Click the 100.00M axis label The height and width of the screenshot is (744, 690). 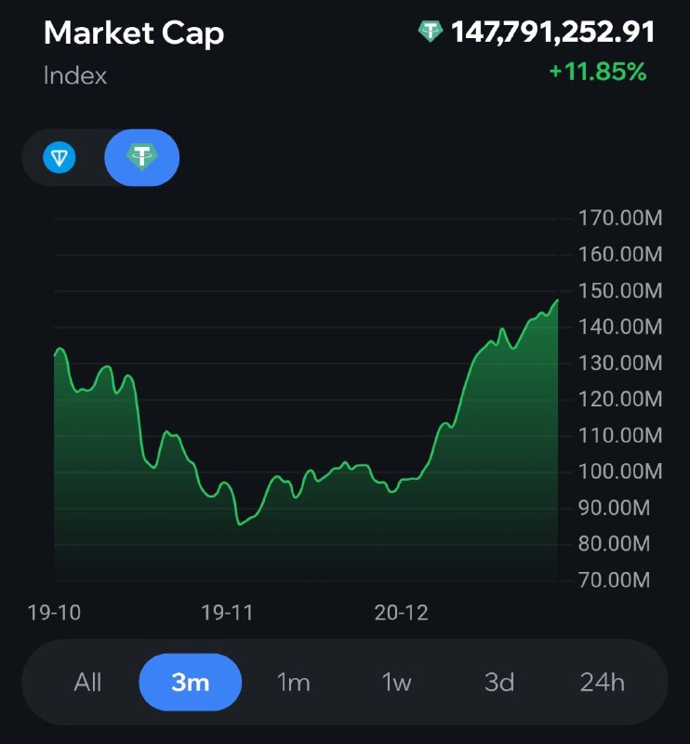pyautogui.click(x=619, y=472)
